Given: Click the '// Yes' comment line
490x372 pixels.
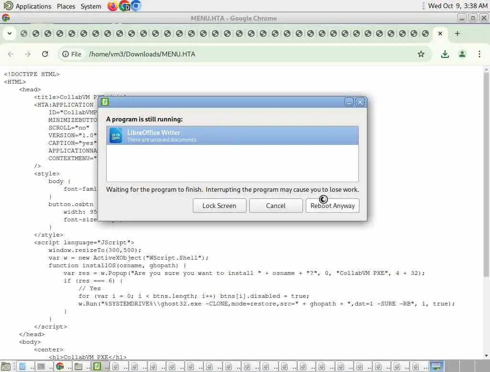Looking at the screenshot, I should [89, 288].
